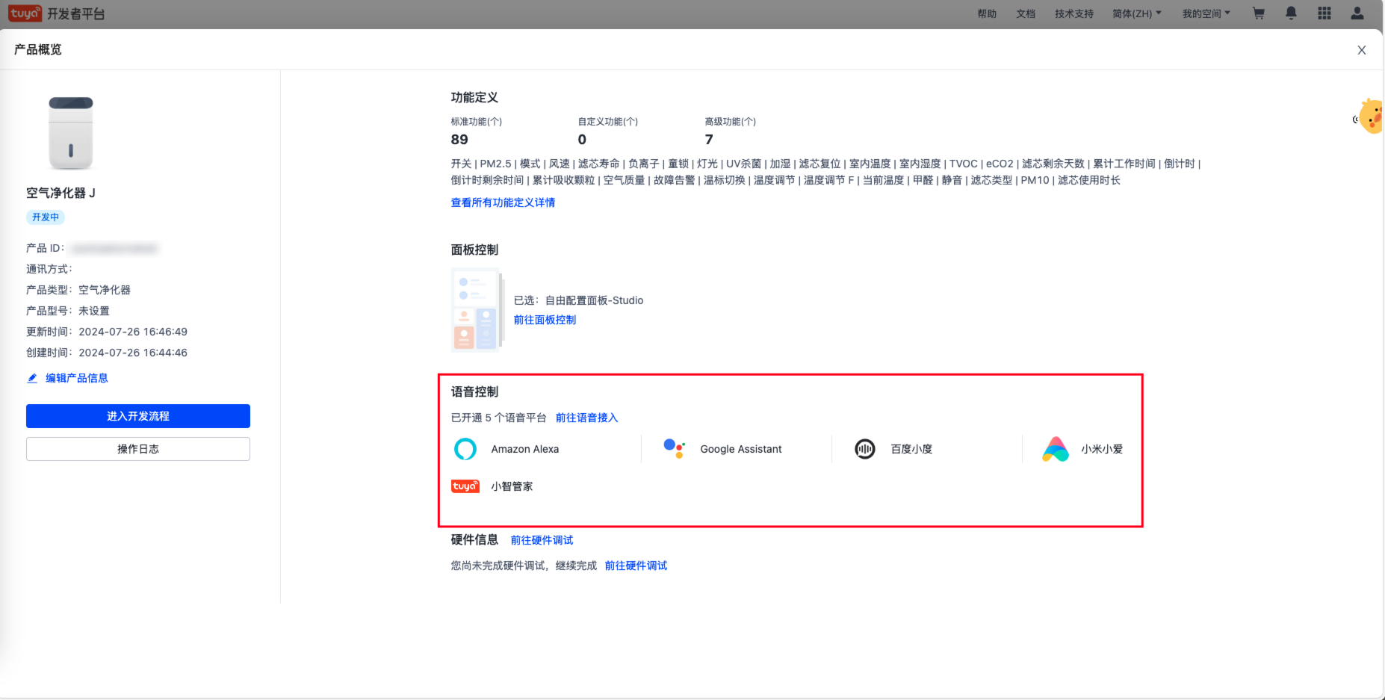Click the 百度小度 voice platform icon
The width and height of the screenshot is (1385, 700).
tap(864, 449)
